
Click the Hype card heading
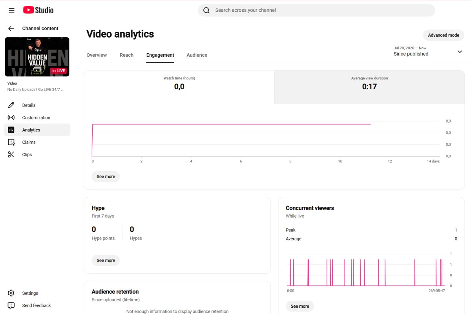click(98, 208)
